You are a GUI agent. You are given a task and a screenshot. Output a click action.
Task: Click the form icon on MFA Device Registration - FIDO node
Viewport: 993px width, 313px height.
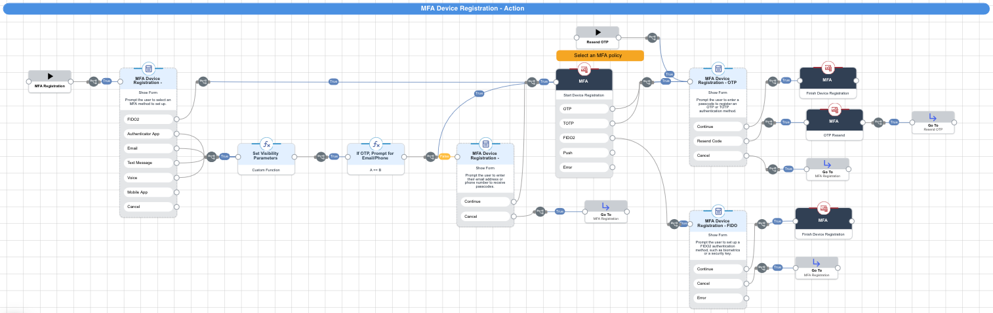tap(718, 211)
